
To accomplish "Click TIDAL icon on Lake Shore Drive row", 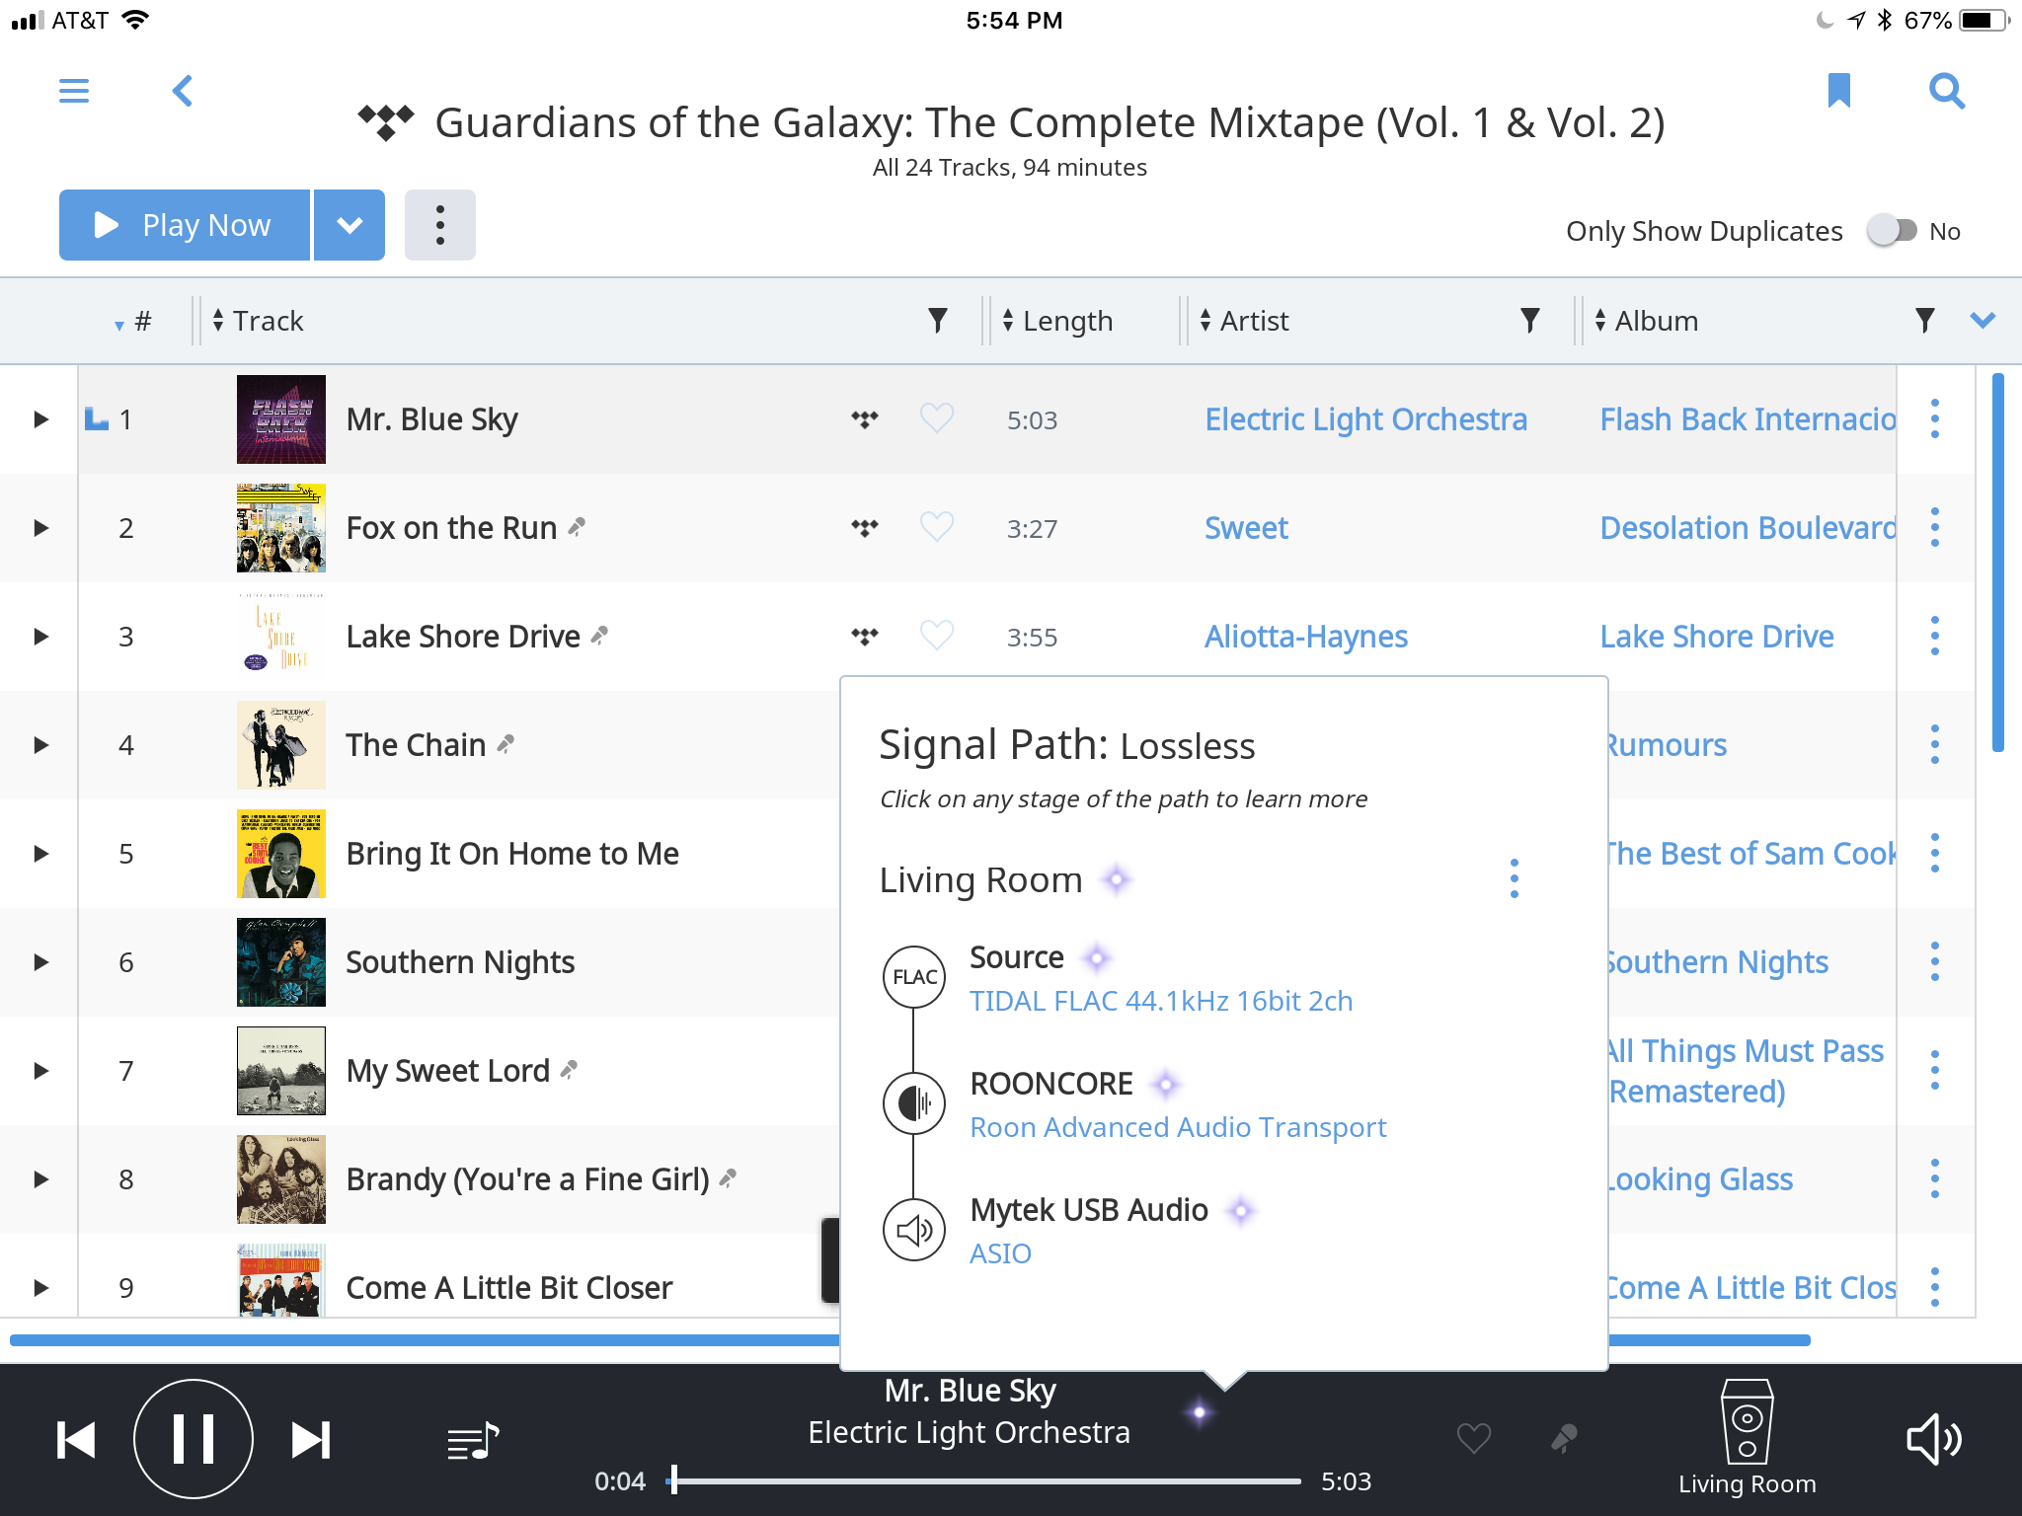I will coord(865,637).
